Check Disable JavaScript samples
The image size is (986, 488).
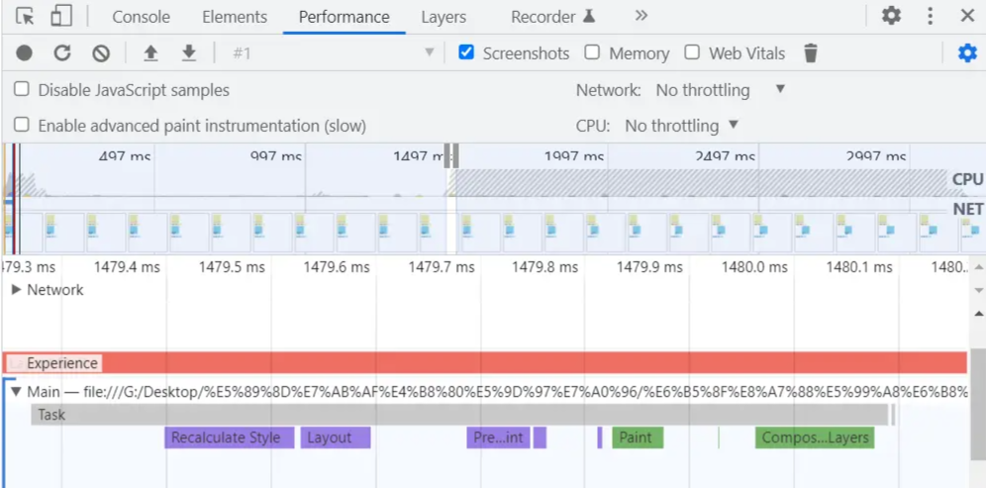(x=22, y=89)
